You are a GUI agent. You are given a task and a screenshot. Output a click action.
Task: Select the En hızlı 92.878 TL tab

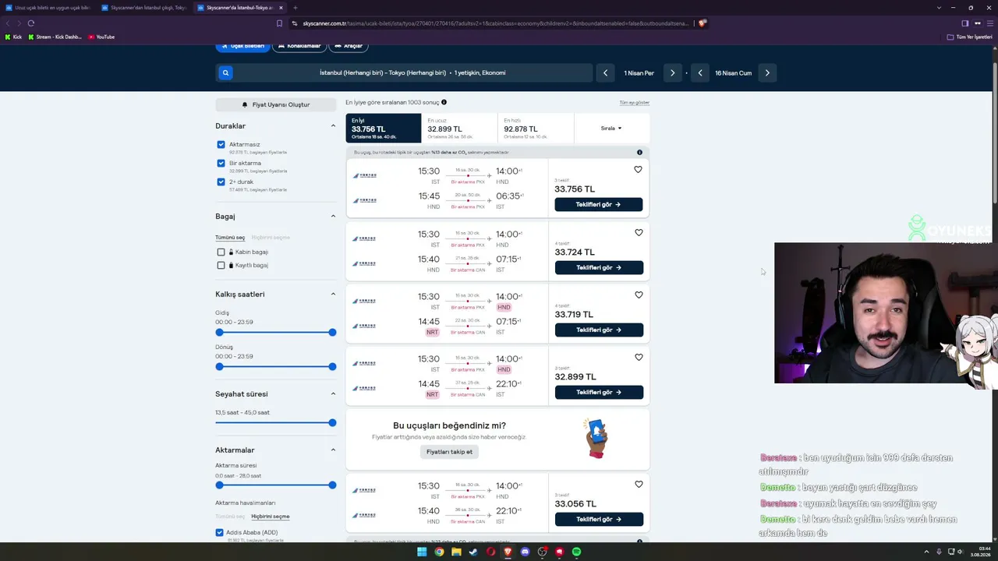536,129
